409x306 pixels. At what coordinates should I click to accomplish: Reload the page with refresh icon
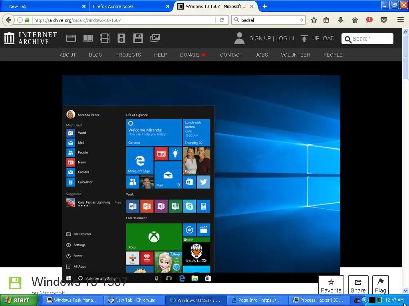pyautogui.click(x=222, y=20)
